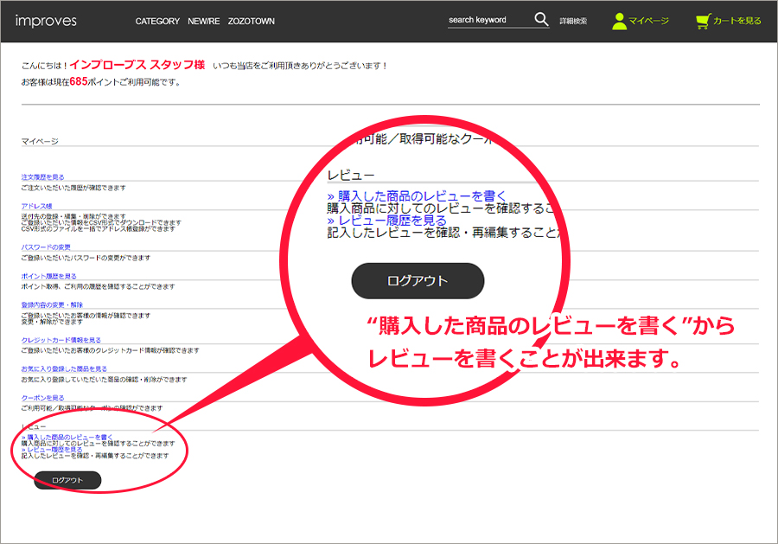
Task: Click the magnifying glass search icon
Action: 541,19
